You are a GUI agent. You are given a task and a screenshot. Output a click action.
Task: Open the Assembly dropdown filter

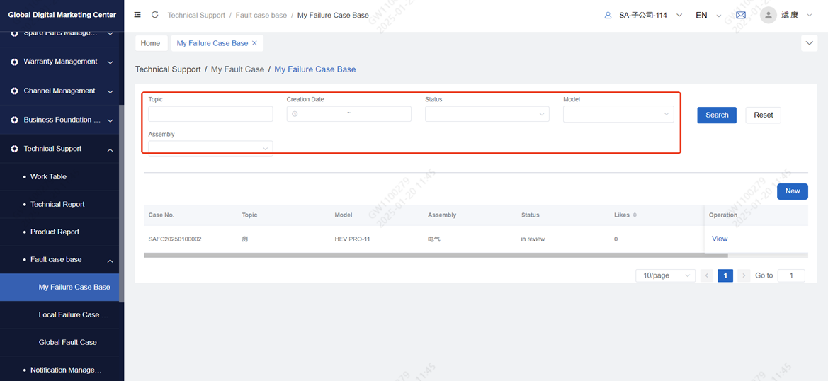pos(210,148)
